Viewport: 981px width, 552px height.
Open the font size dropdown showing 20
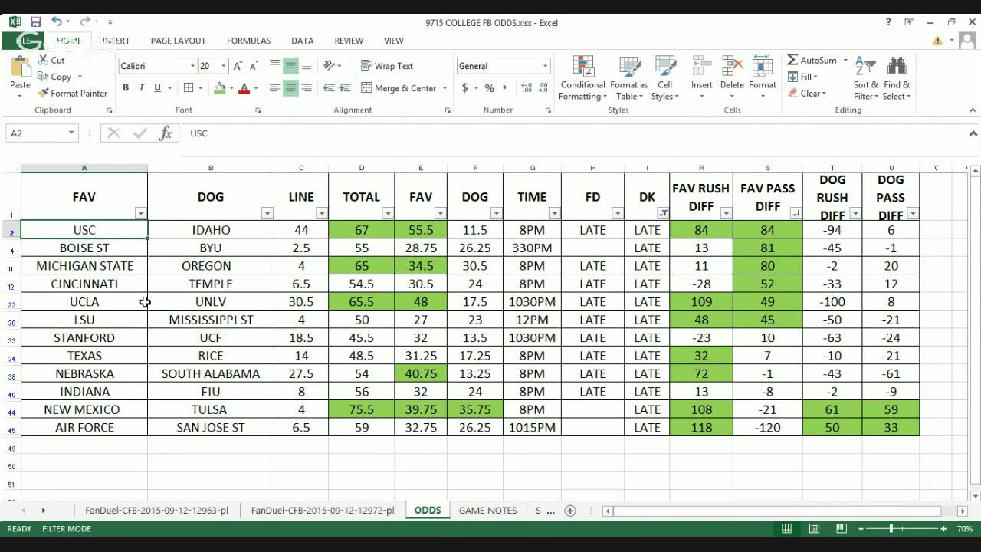[224, 66]
